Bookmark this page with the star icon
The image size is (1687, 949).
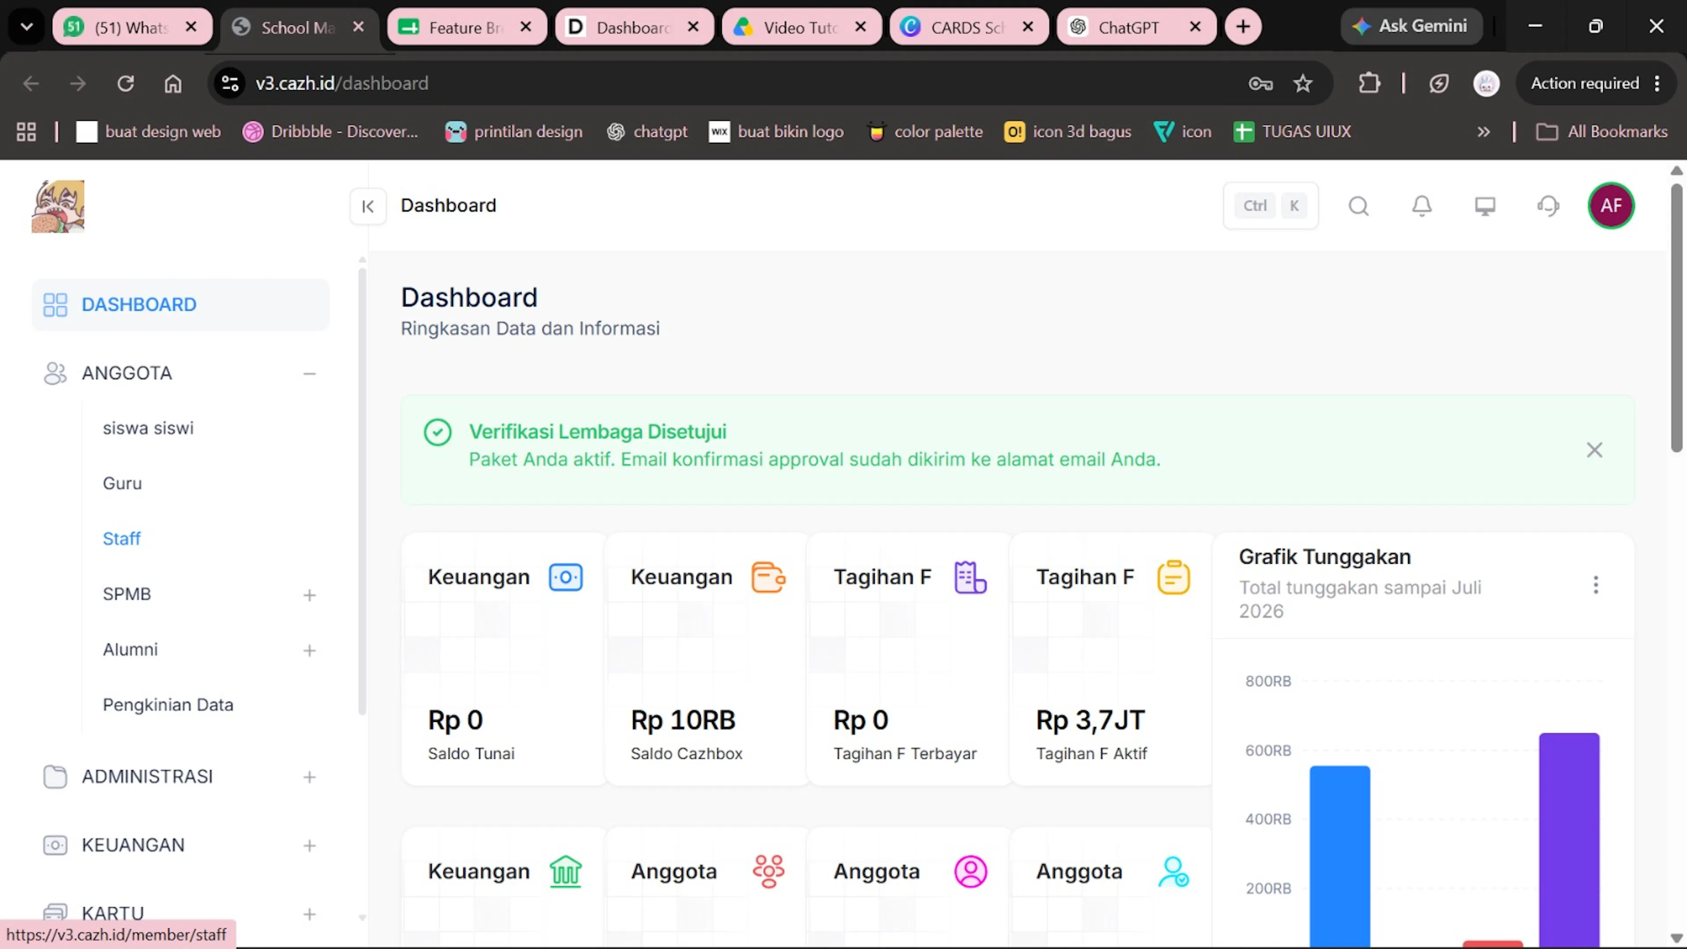1303,83
